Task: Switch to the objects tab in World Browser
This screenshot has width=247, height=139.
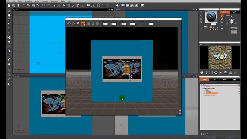Action: coord(204,80)
